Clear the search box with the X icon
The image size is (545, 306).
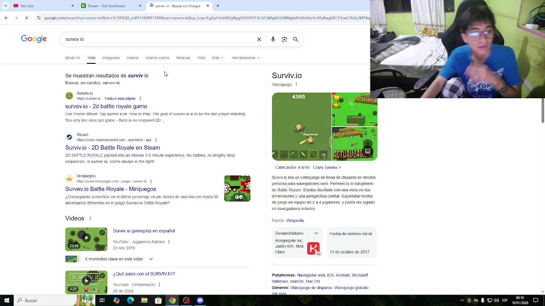coord(259,39)
